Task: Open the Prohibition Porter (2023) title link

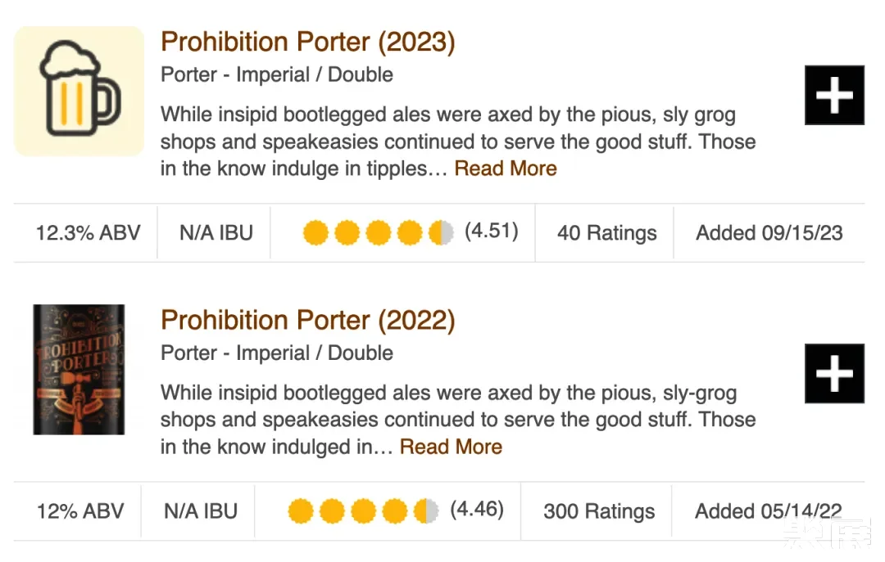Action: 307,42
